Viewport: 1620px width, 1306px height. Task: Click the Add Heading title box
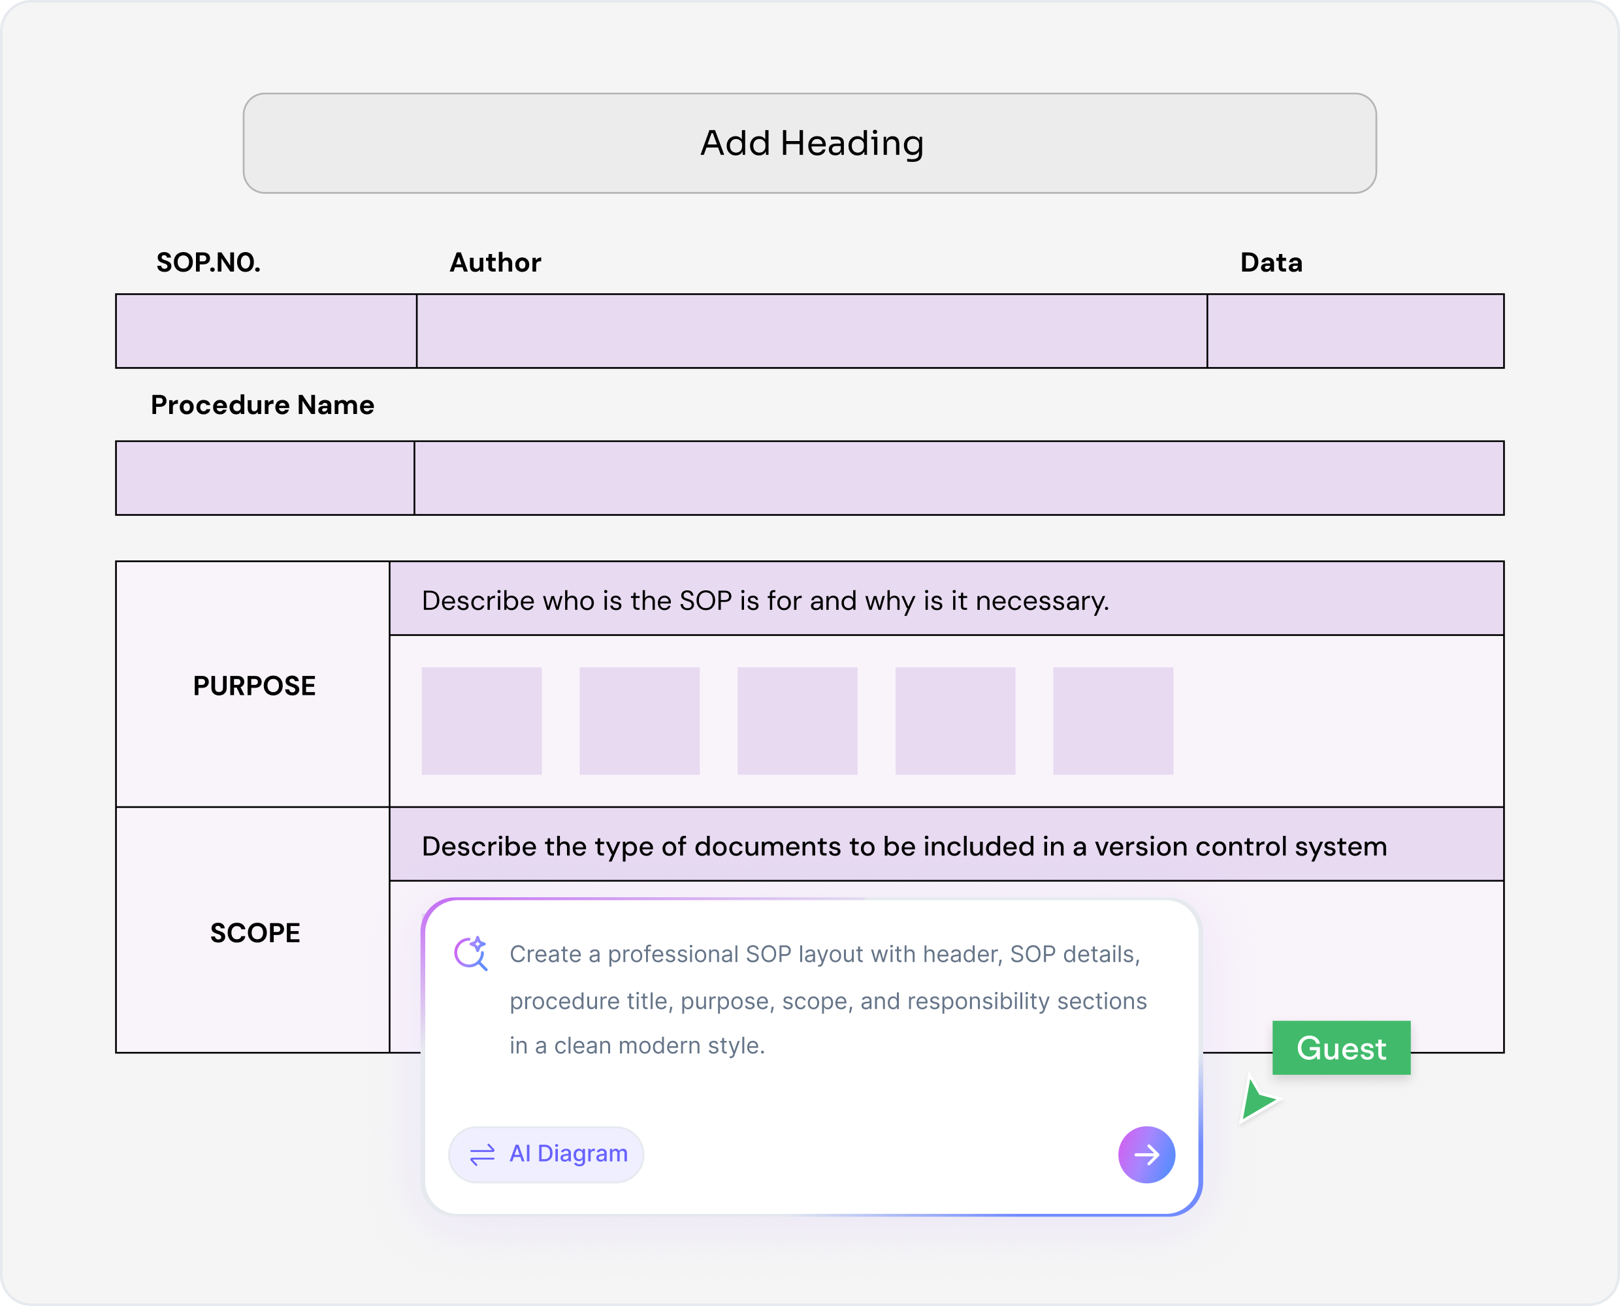point(809,143)
